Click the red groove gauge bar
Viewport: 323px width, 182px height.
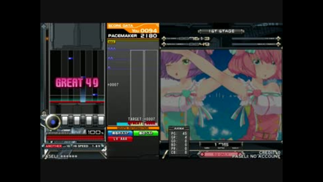[75, 138]
